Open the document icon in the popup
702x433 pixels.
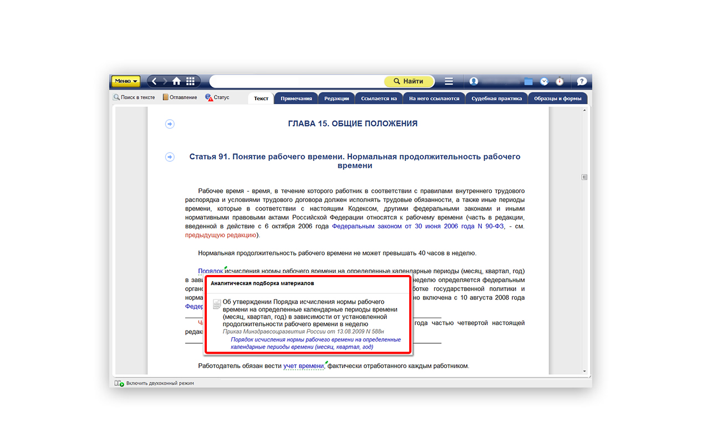click(217, 304)
